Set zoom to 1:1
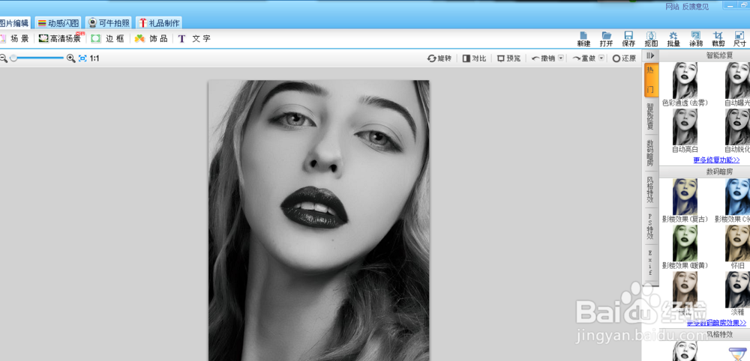The height and width of the screenshot is (361, 750). pos(94,58)
